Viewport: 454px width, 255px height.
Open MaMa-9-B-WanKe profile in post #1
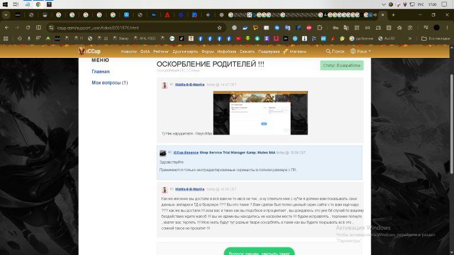(190, 84)
